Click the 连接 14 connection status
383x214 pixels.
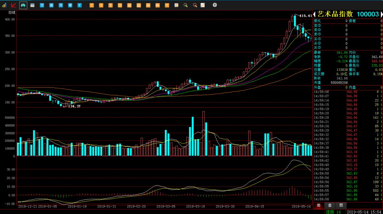[x=333, y=212]
